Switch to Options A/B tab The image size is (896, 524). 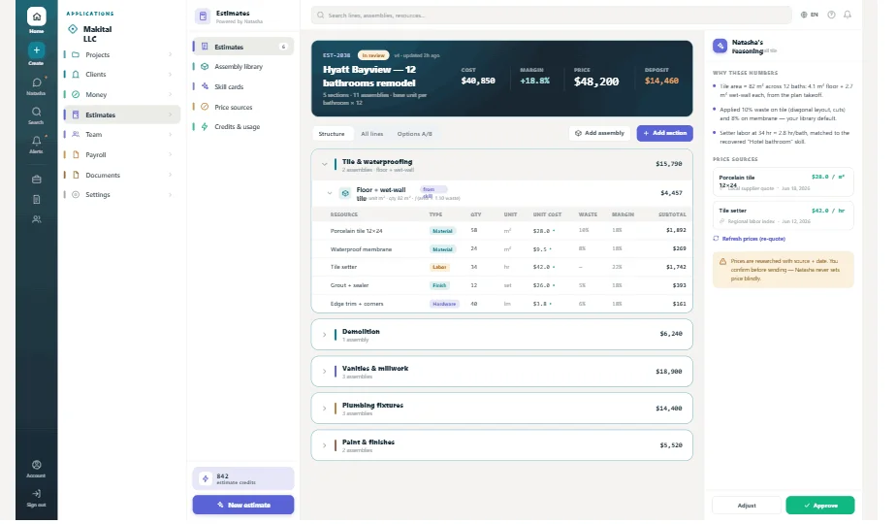(414, 134)
